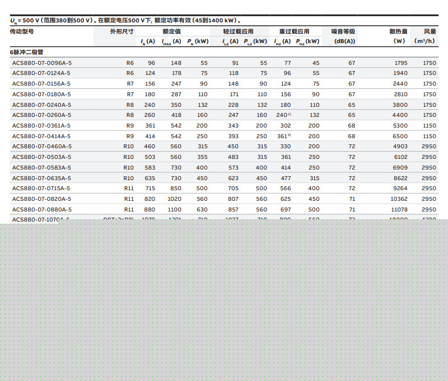The width and height of the screenshot is (448, 381).
Task: Click IMAX value 1020 for 0820A-5
Action: (x=174, y=199)
